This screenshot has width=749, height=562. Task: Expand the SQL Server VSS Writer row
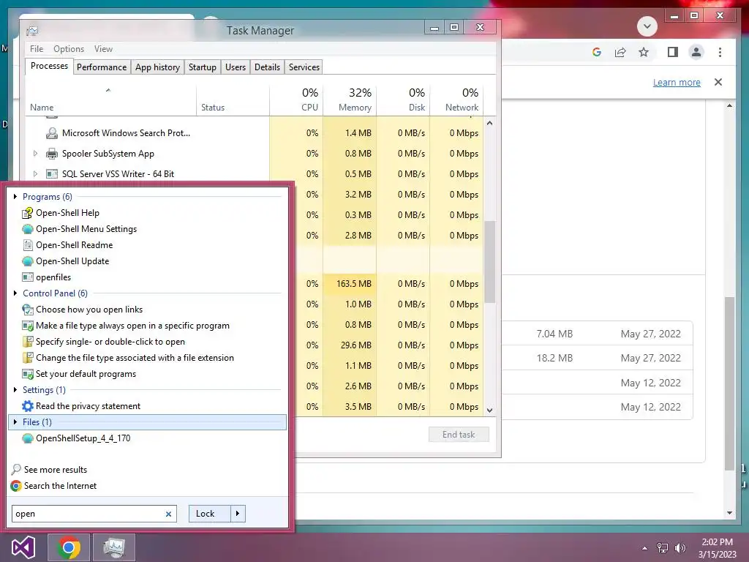[x=35, y=174]
